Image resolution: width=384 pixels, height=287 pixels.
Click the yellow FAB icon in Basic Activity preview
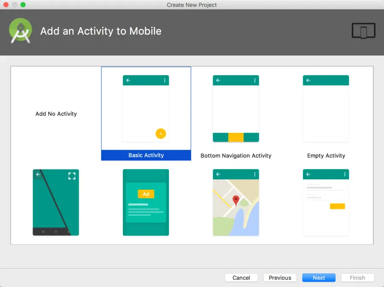161,133
